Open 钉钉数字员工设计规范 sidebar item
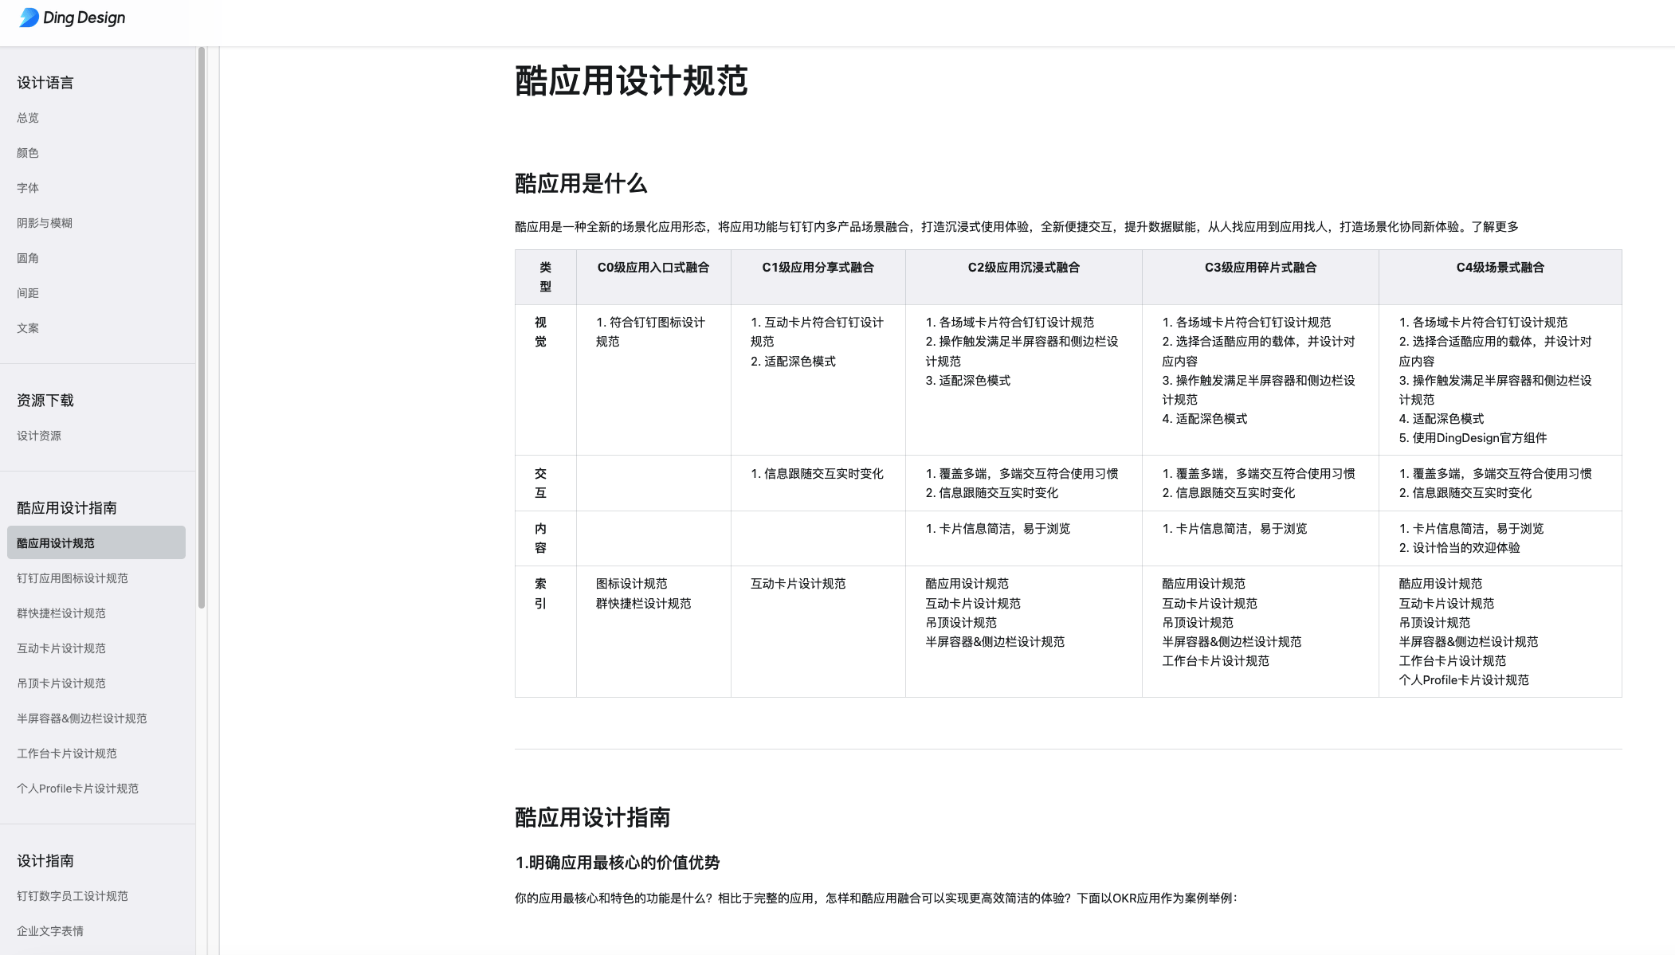The image size is (1675, 955). coord(73,896)
